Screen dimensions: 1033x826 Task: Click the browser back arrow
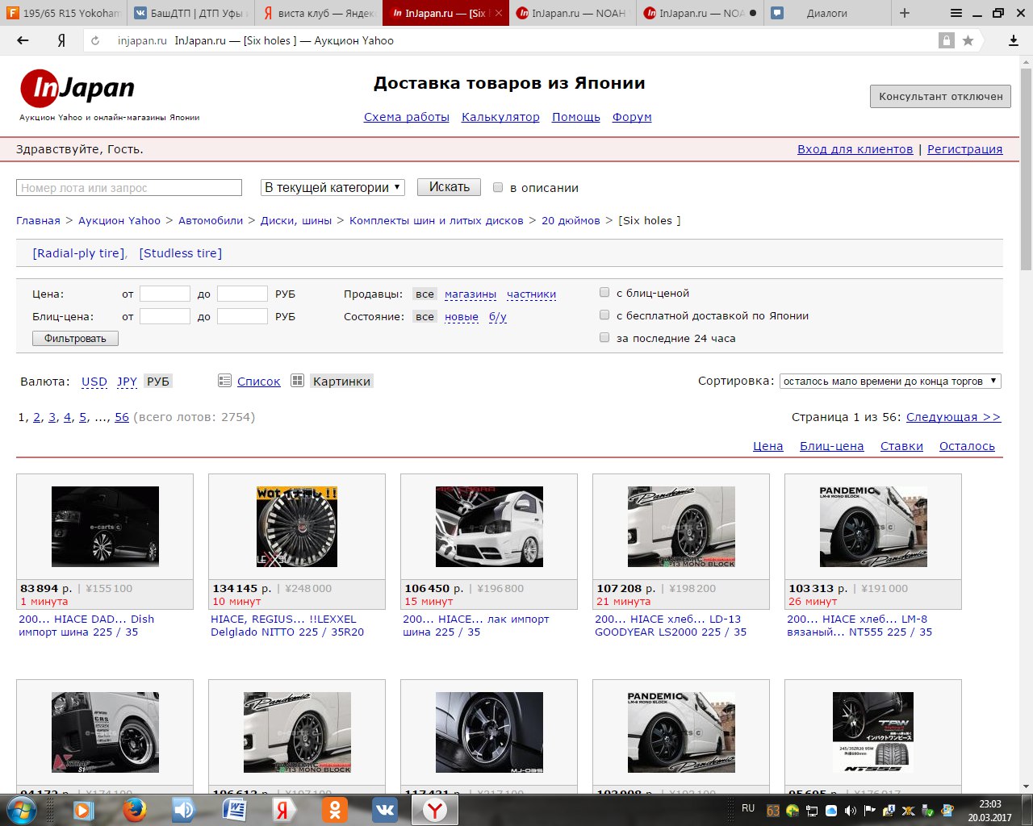click(x=23, y=40)
